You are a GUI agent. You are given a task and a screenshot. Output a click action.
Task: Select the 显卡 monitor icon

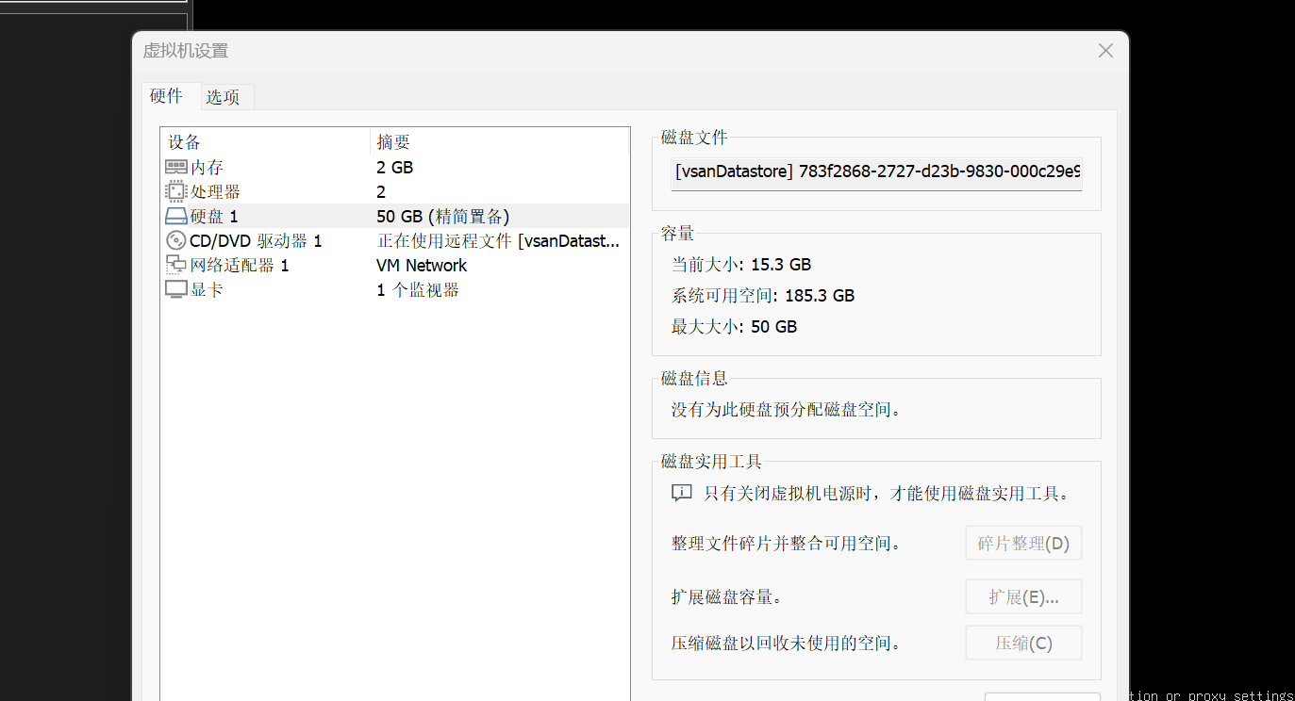point(176,289)
